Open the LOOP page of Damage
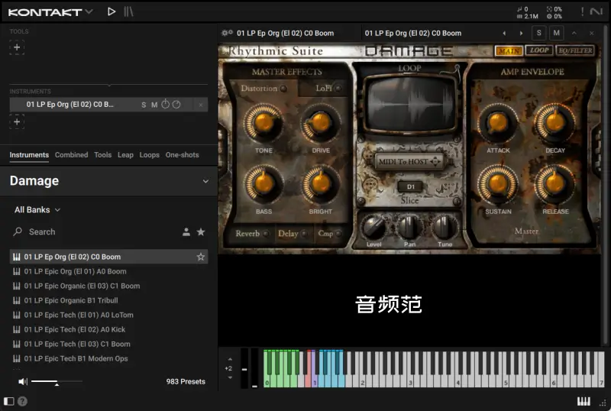The height and width of the screenshot is (411, 611). (539, 50)
